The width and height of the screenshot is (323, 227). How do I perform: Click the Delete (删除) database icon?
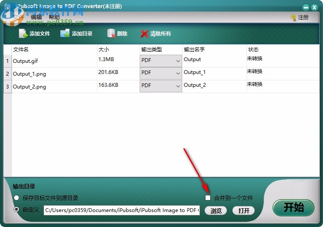(111, 33)
